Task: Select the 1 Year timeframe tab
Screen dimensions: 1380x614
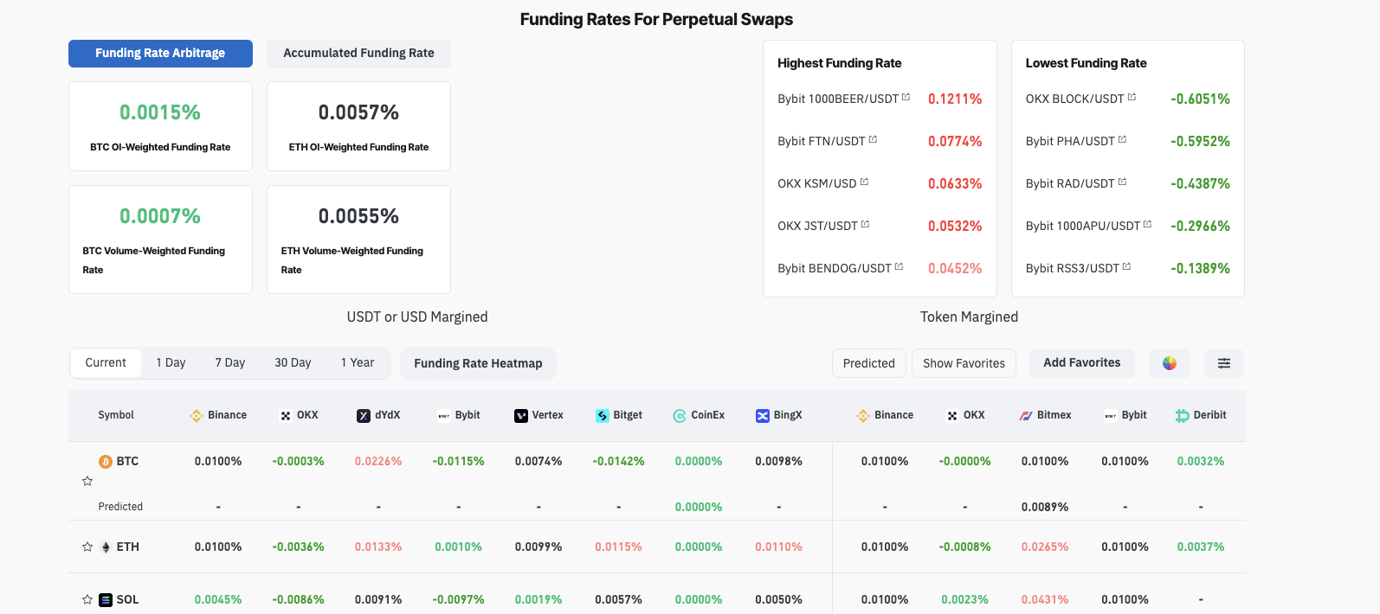Action: tap(358, 363)
